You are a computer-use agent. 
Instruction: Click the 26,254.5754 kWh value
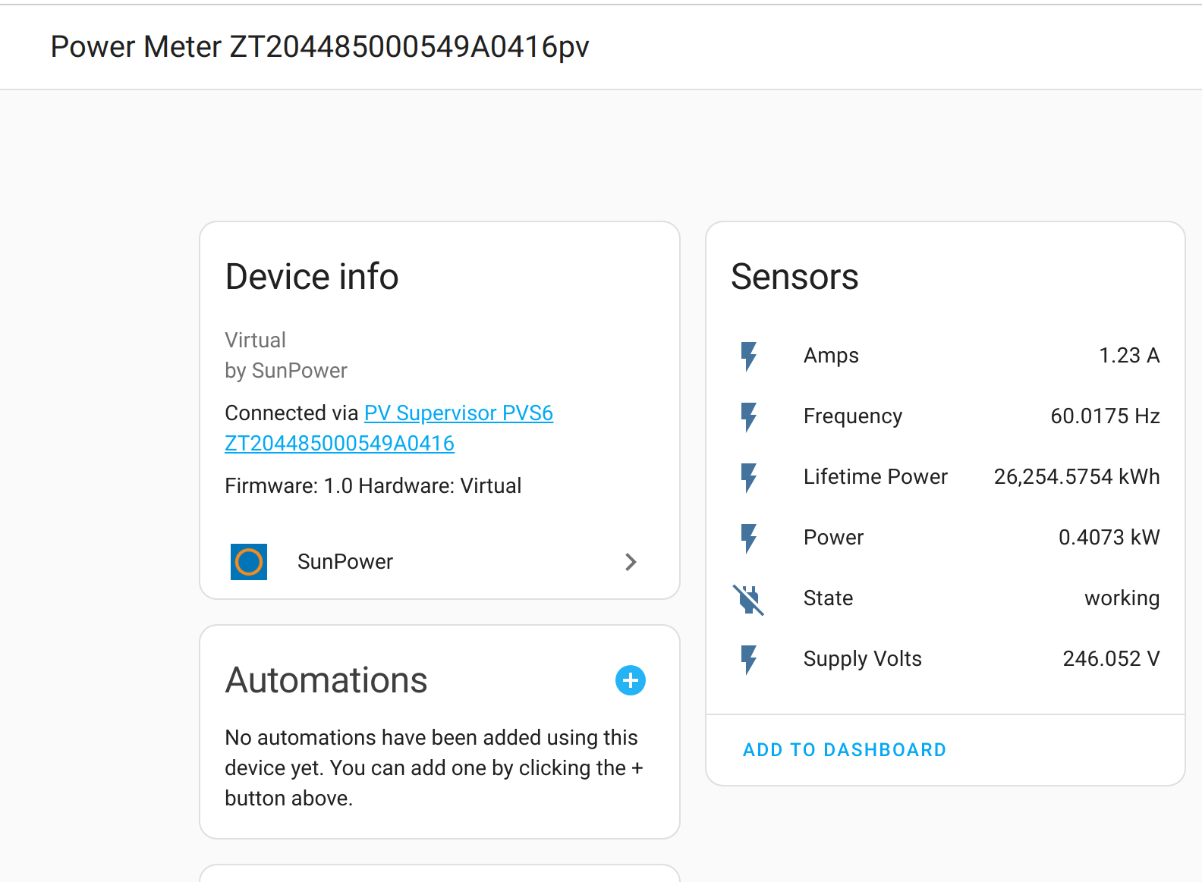tap(1077, 477)
